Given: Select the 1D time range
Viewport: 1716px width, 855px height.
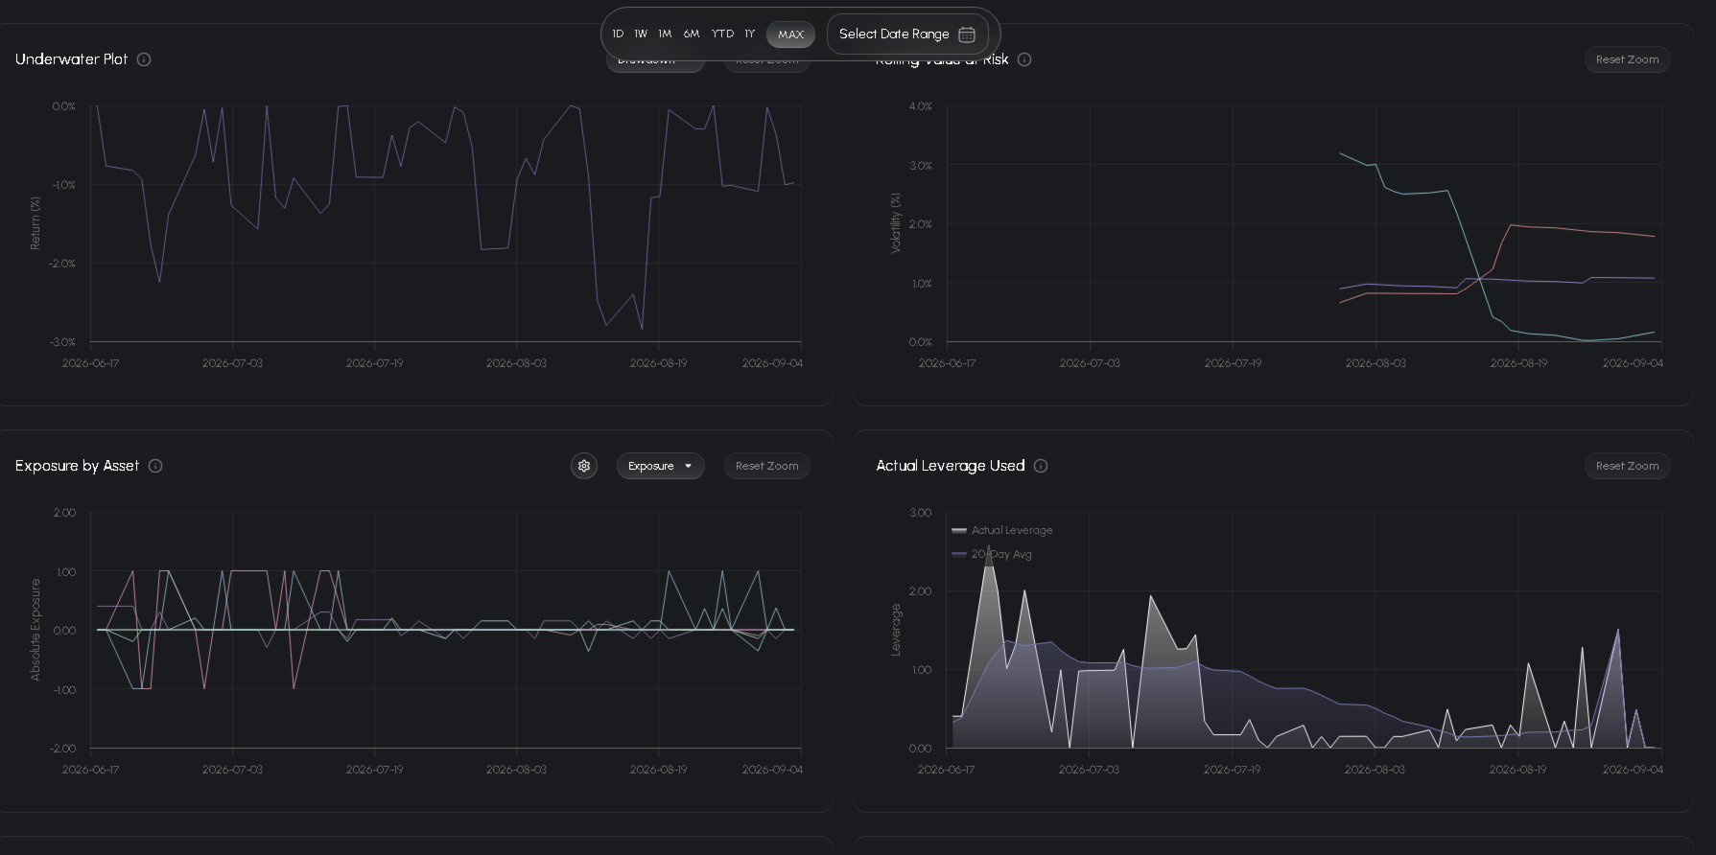Looking at the screenshot, I should coord(618,35).
